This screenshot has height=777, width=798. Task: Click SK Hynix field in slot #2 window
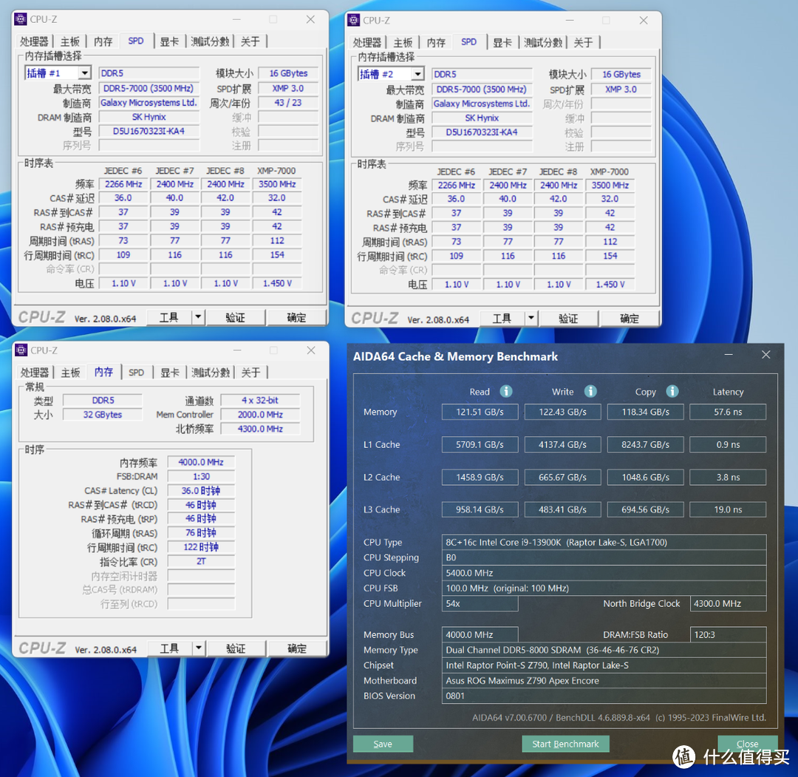coord(482,118)
